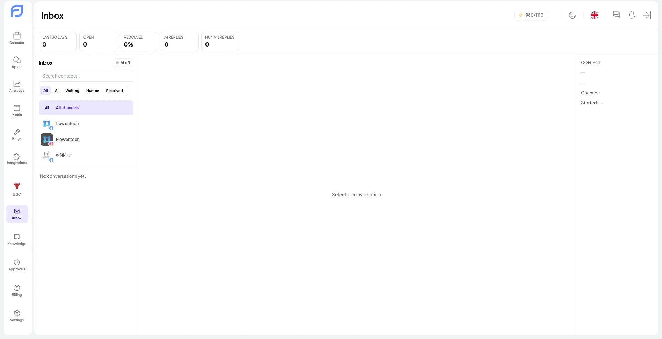Image resolution: width=662 pixels, height=339 pixels.
Task: Select All channels row
Action: pos(86,108)
